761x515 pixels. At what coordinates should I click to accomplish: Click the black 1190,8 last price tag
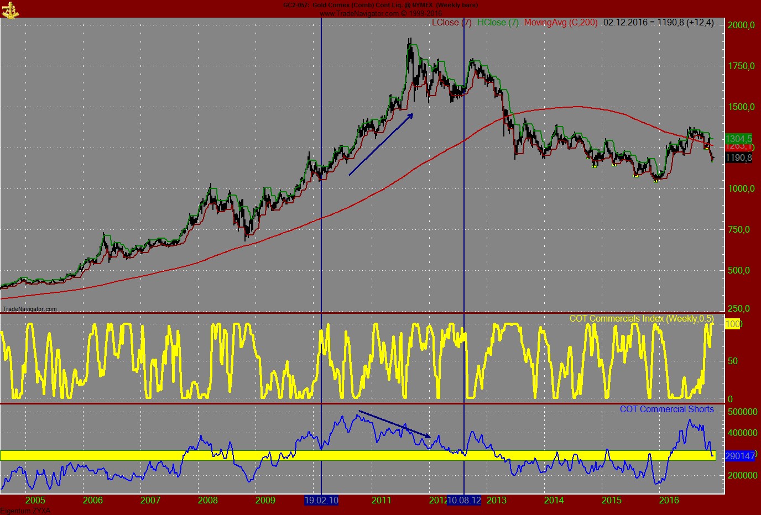(739, 158)
